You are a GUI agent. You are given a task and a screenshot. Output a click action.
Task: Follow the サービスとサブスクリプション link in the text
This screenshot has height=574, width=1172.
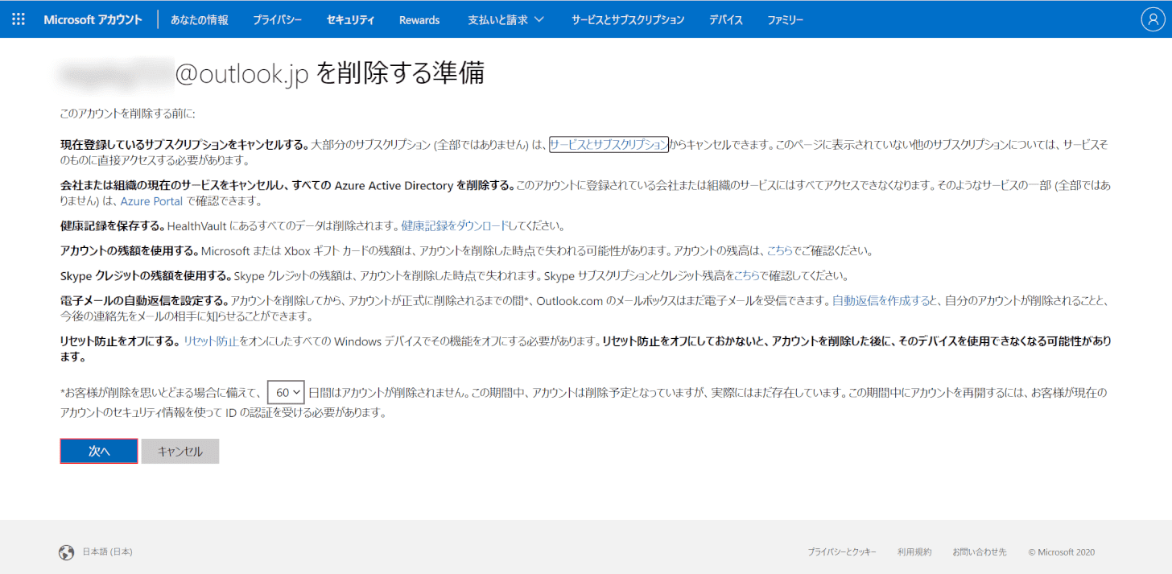point(609,145)
